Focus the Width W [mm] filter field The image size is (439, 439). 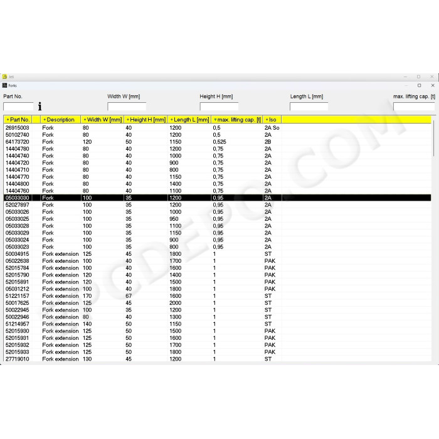tap(127, 107)
